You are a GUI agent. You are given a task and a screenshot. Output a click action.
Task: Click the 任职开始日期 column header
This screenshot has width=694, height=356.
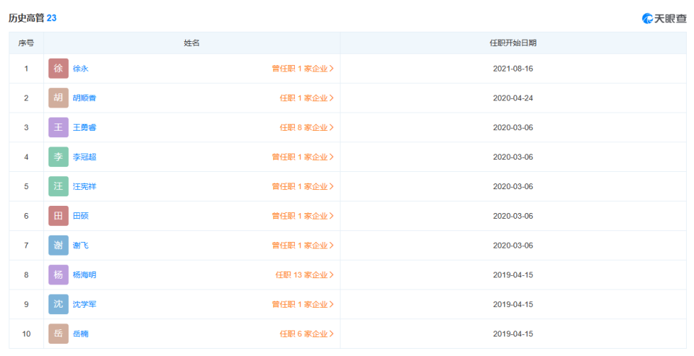click(513, 43)
